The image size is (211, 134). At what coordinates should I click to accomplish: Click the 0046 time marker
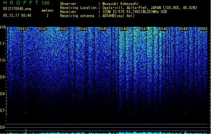pos(123,29)
